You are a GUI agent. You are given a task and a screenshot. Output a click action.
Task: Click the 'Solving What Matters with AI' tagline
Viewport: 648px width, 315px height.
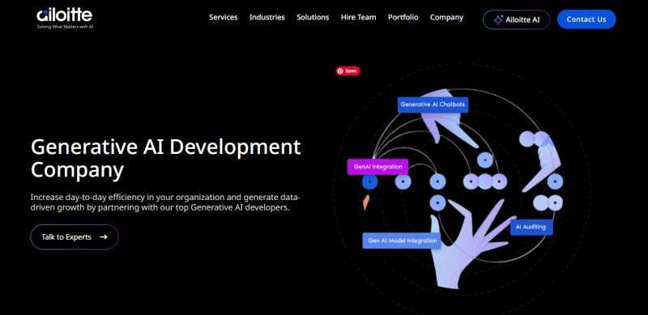[66, 27]
